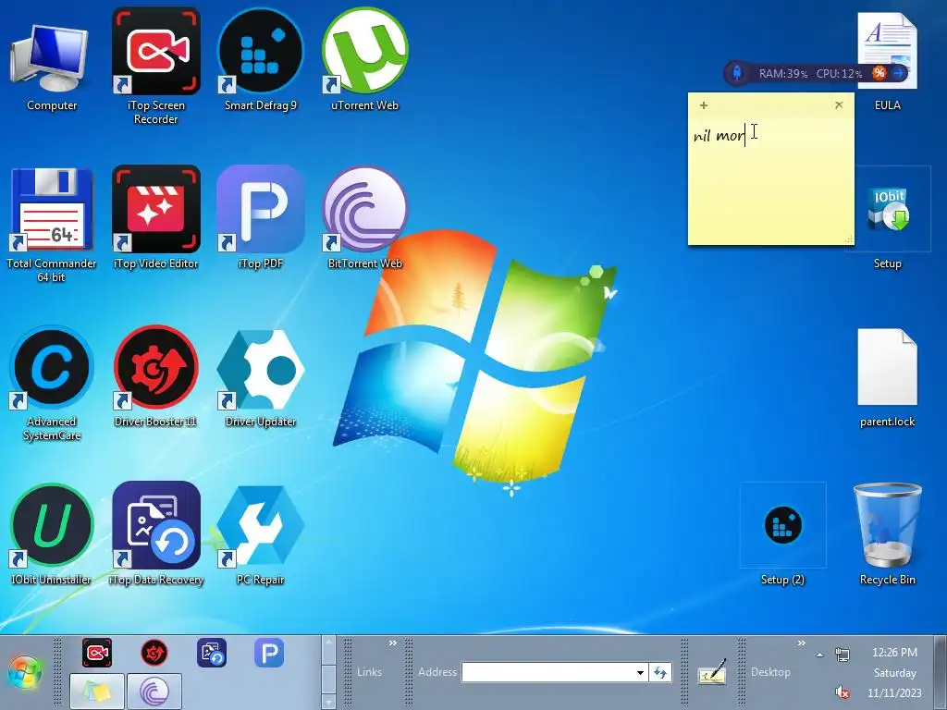This screenshot has height=710, width=947.
Task: Switch to BitTorrent Web taskbar button
Action: 154,691
